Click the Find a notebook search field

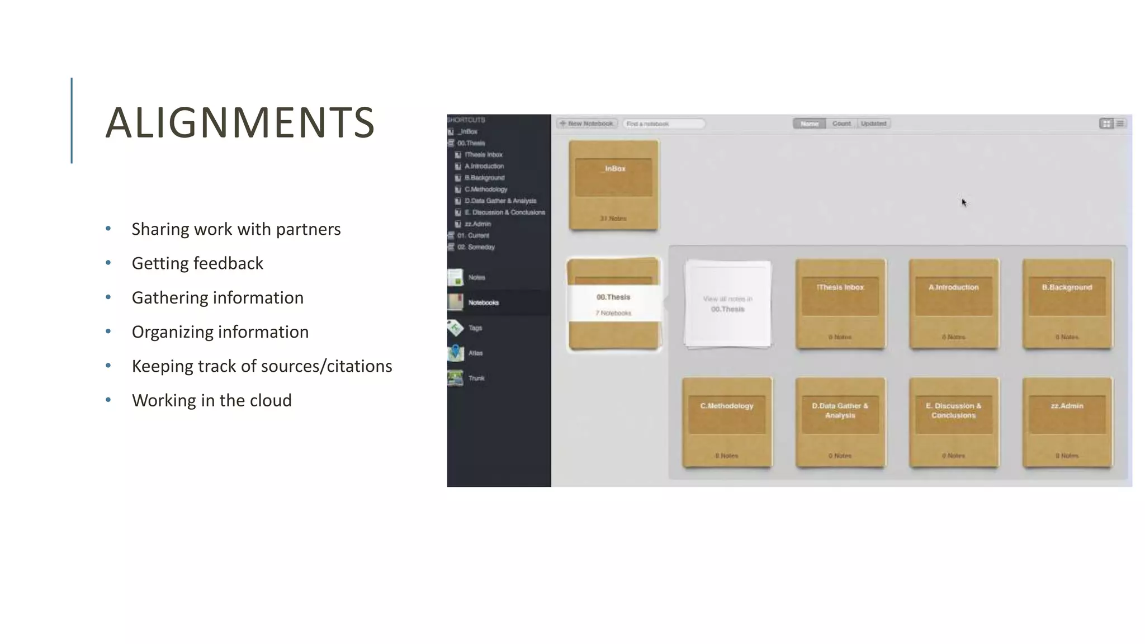(x=664, y=124)
